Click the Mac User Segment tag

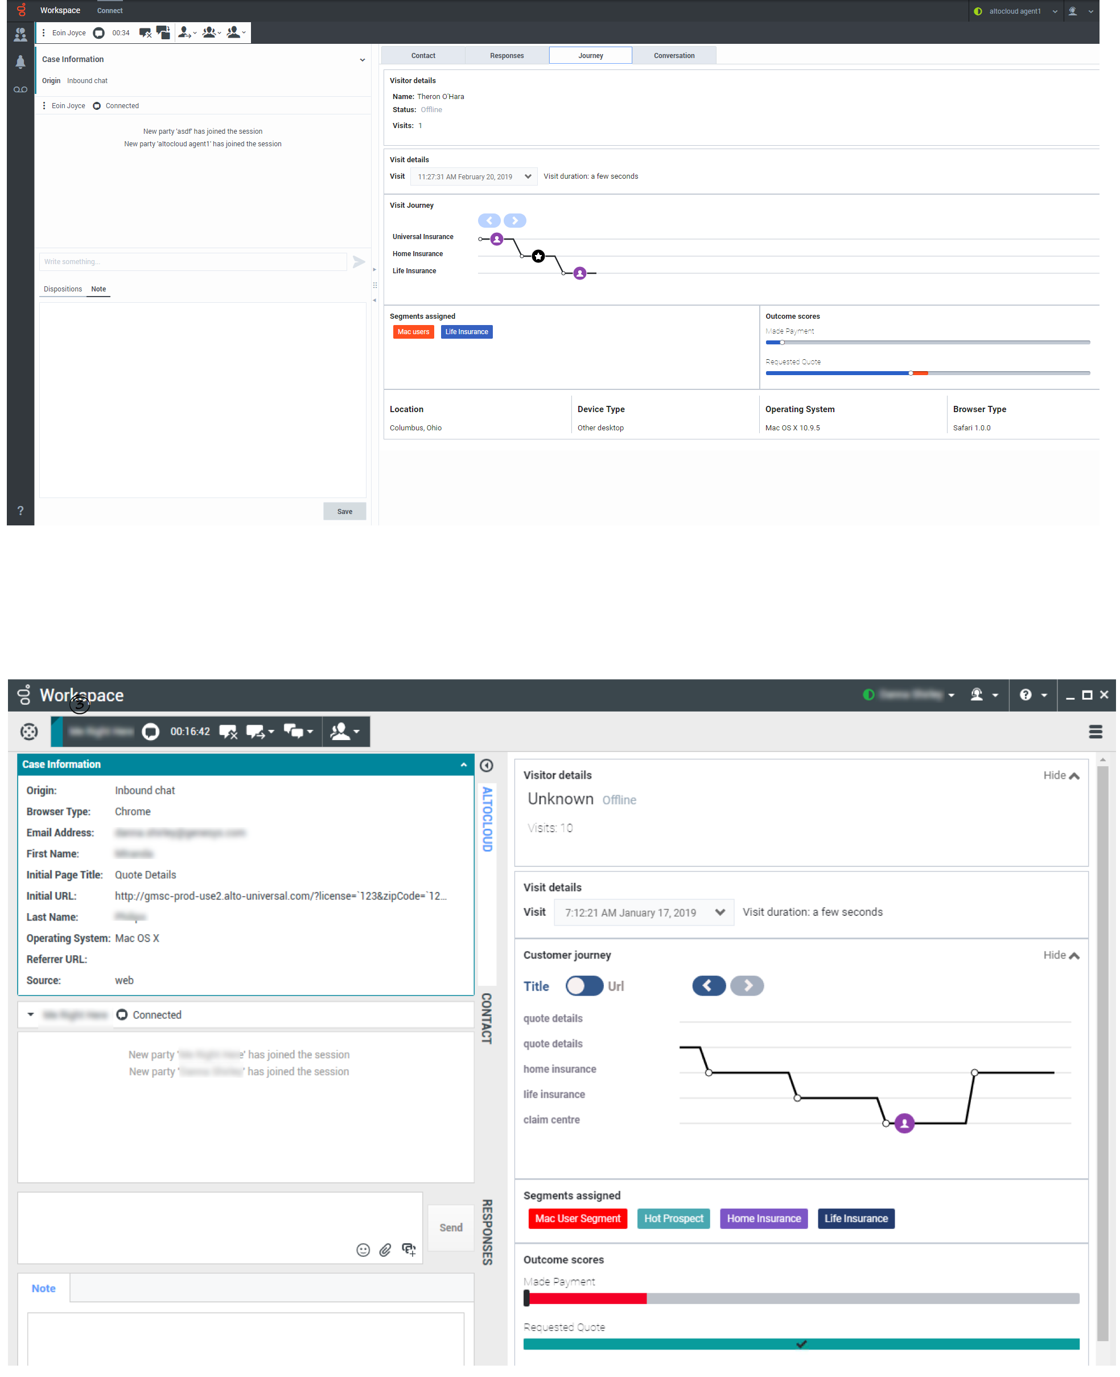pos(578,1218)
